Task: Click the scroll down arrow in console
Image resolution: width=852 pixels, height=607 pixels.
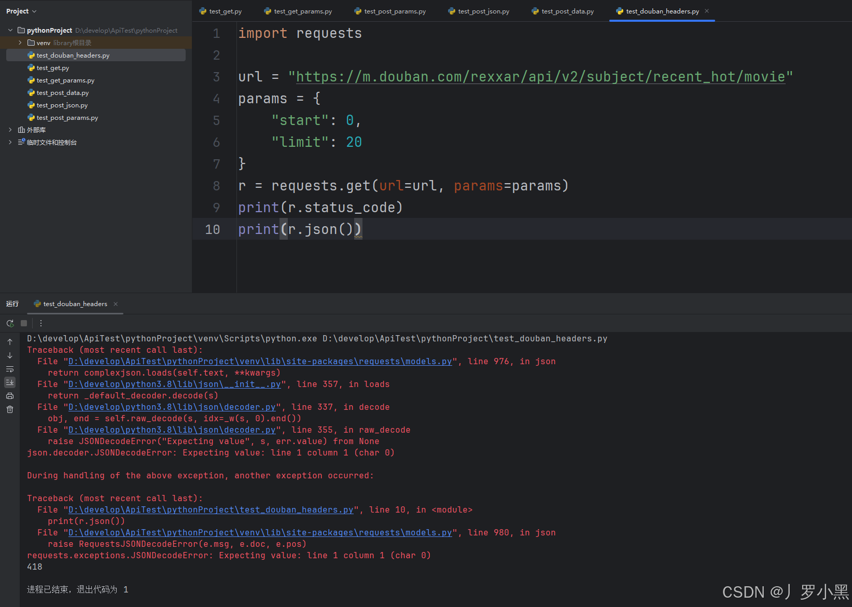Action: click(x=10, y=355)
